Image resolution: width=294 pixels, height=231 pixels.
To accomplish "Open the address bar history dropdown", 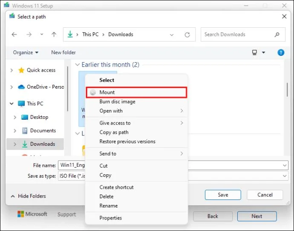I will [x=172, y=35].
